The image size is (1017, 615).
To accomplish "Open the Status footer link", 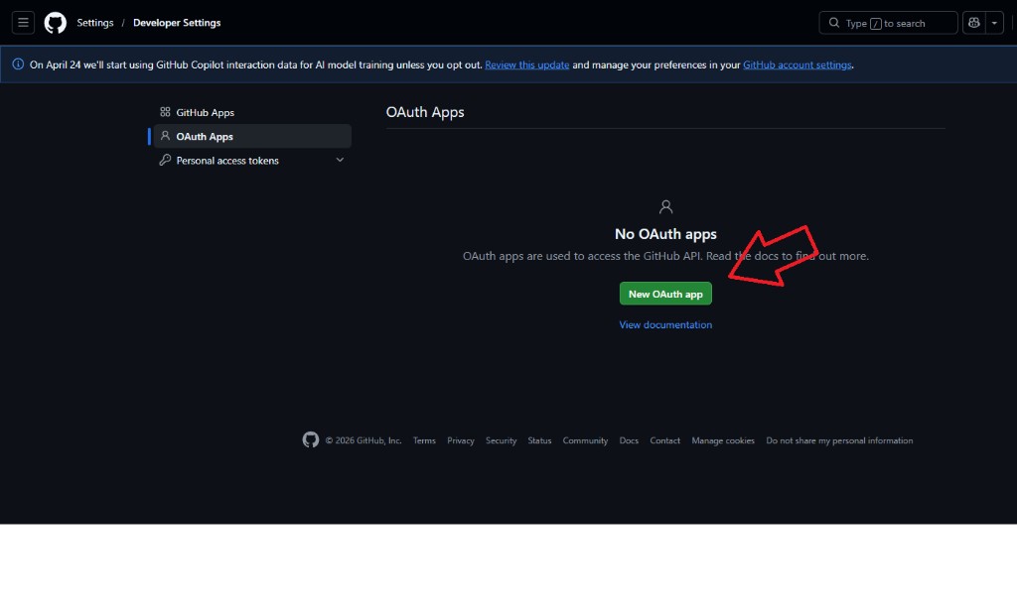I will 539,440.
